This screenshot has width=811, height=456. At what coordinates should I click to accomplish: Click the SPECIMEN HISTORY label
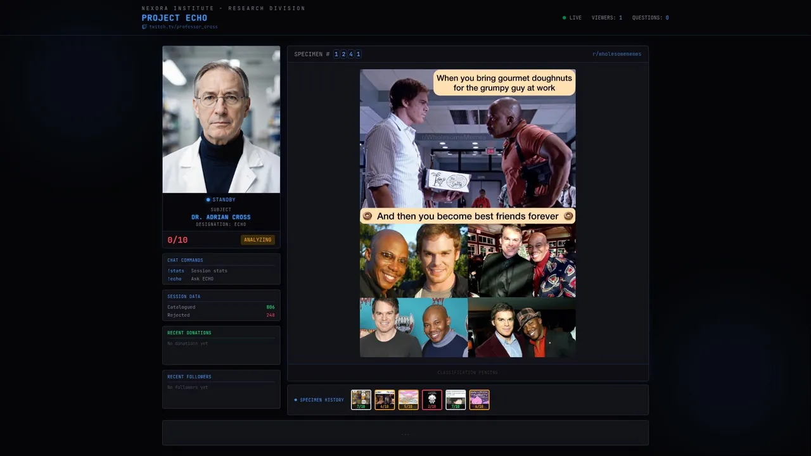(x=322, y=400)
